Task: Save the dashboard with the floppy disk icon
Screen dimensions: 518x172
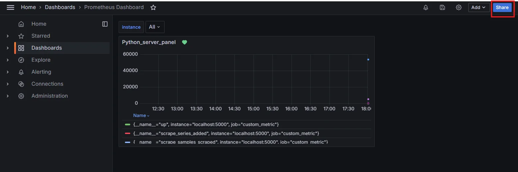Action: click(442, 7)
